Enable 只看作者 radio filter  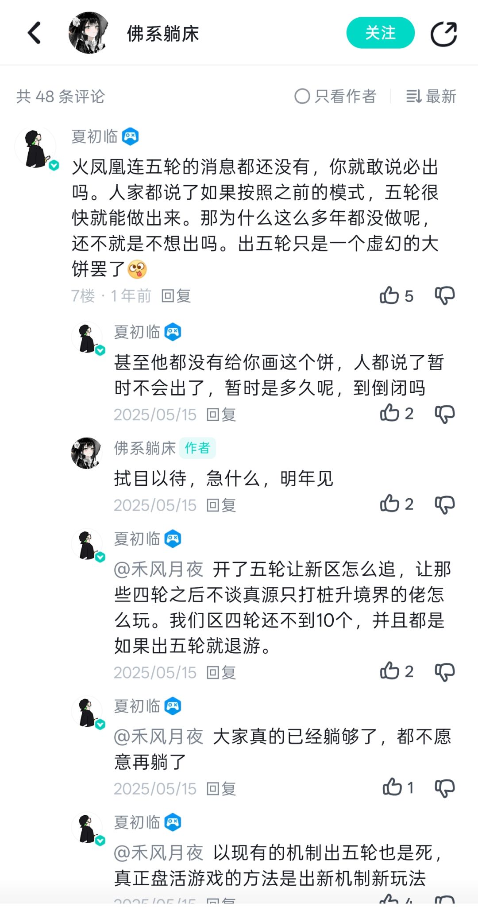(335, 96)
